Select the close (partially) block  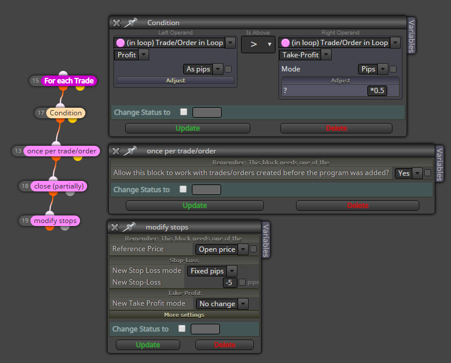coord(58,186)
